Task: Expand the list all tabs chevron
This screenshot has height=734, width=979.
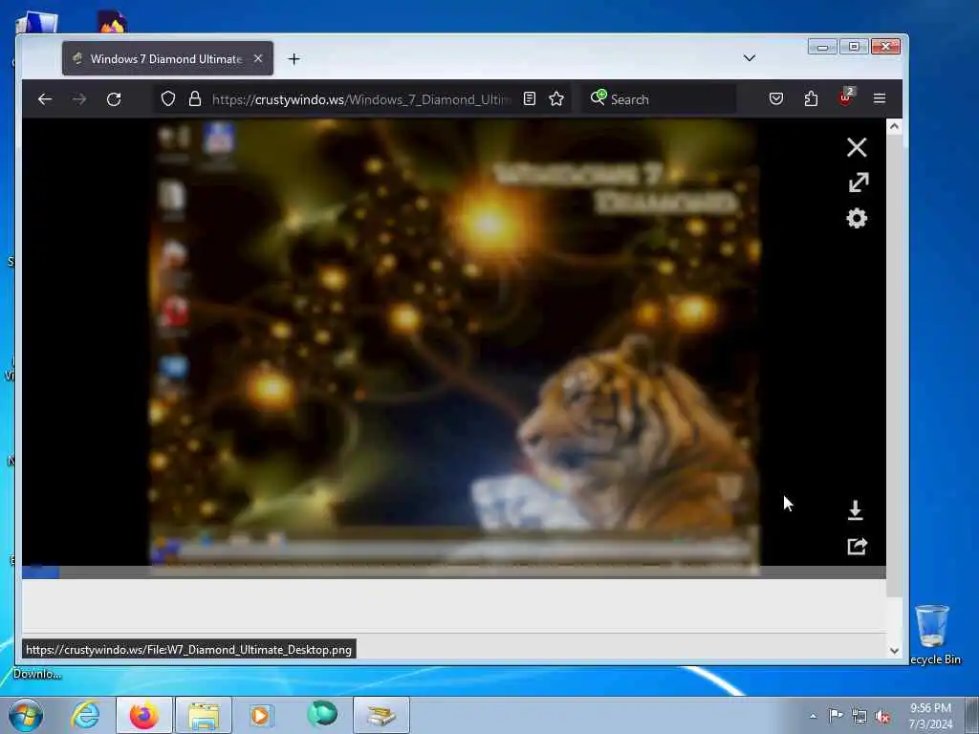Action: [x=750, y=58]
